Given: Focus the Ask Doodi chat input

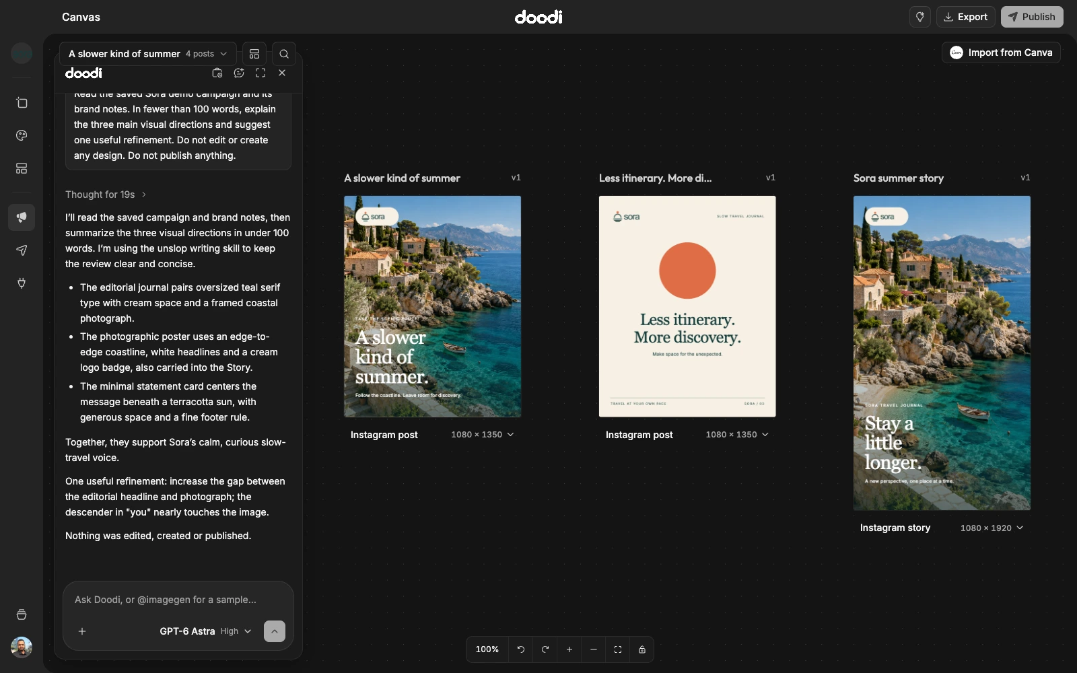Looking at the screenshot, I should (178, 600).
